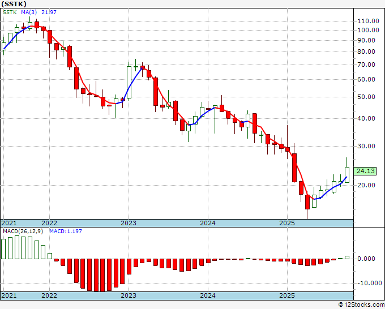
Task: Click the (SSTK) ticker title
Action: pyautogui.click(x=14, y=4)
